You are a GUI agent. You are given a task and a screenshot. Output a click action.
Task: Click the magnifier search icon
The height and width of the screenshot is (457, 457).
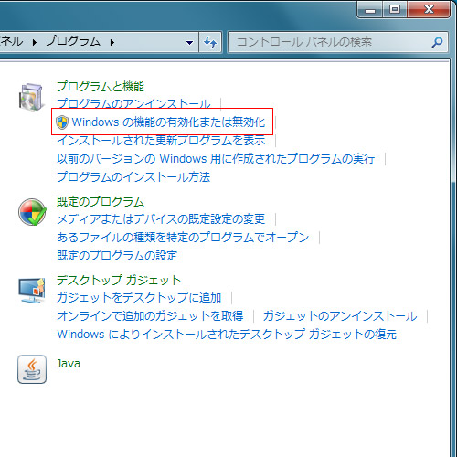click(437, 42)
